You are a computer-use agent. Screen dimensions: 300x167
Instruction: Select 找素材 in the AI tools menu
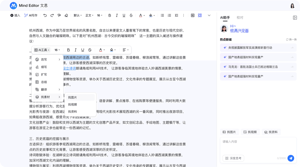tap(48, 97)
